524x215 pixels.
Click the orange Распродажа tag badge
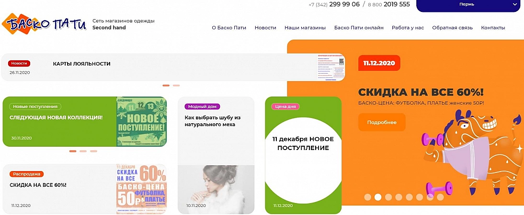pyautogui.click(x=26, y=174)
